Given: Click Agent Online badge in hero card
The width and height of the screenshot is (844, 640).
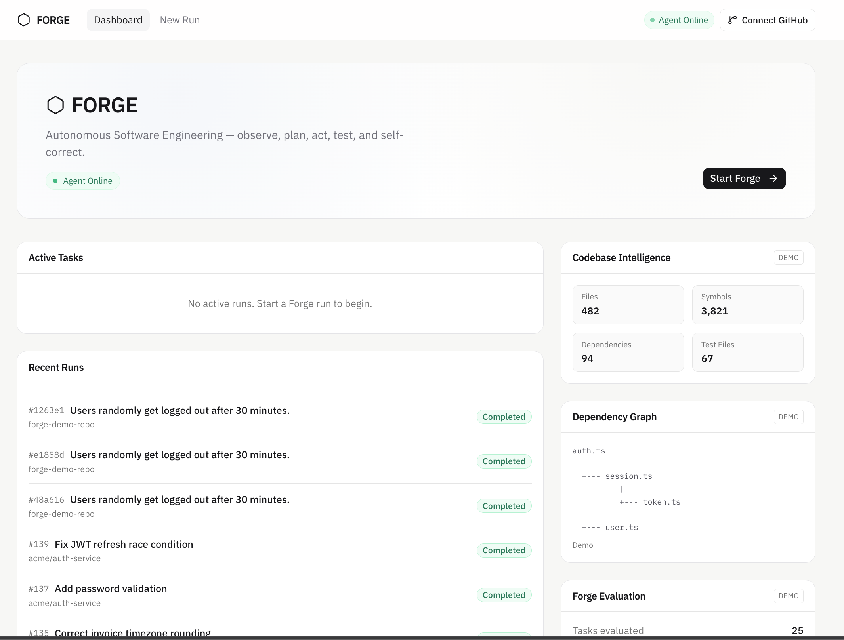Looking at the screenshot, I should (83, 181).
